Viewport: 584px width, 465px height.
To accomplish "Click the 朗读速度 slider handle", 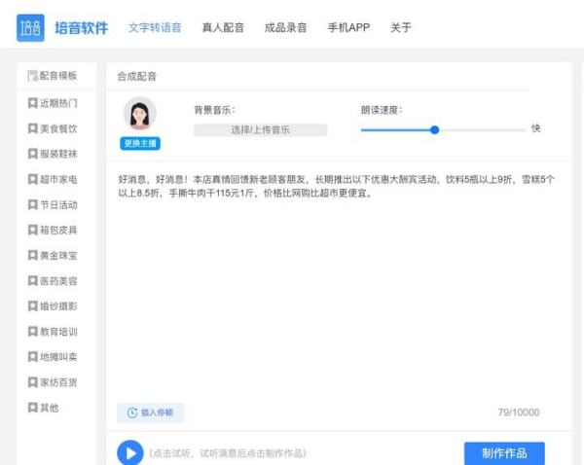I will (434, 130).
